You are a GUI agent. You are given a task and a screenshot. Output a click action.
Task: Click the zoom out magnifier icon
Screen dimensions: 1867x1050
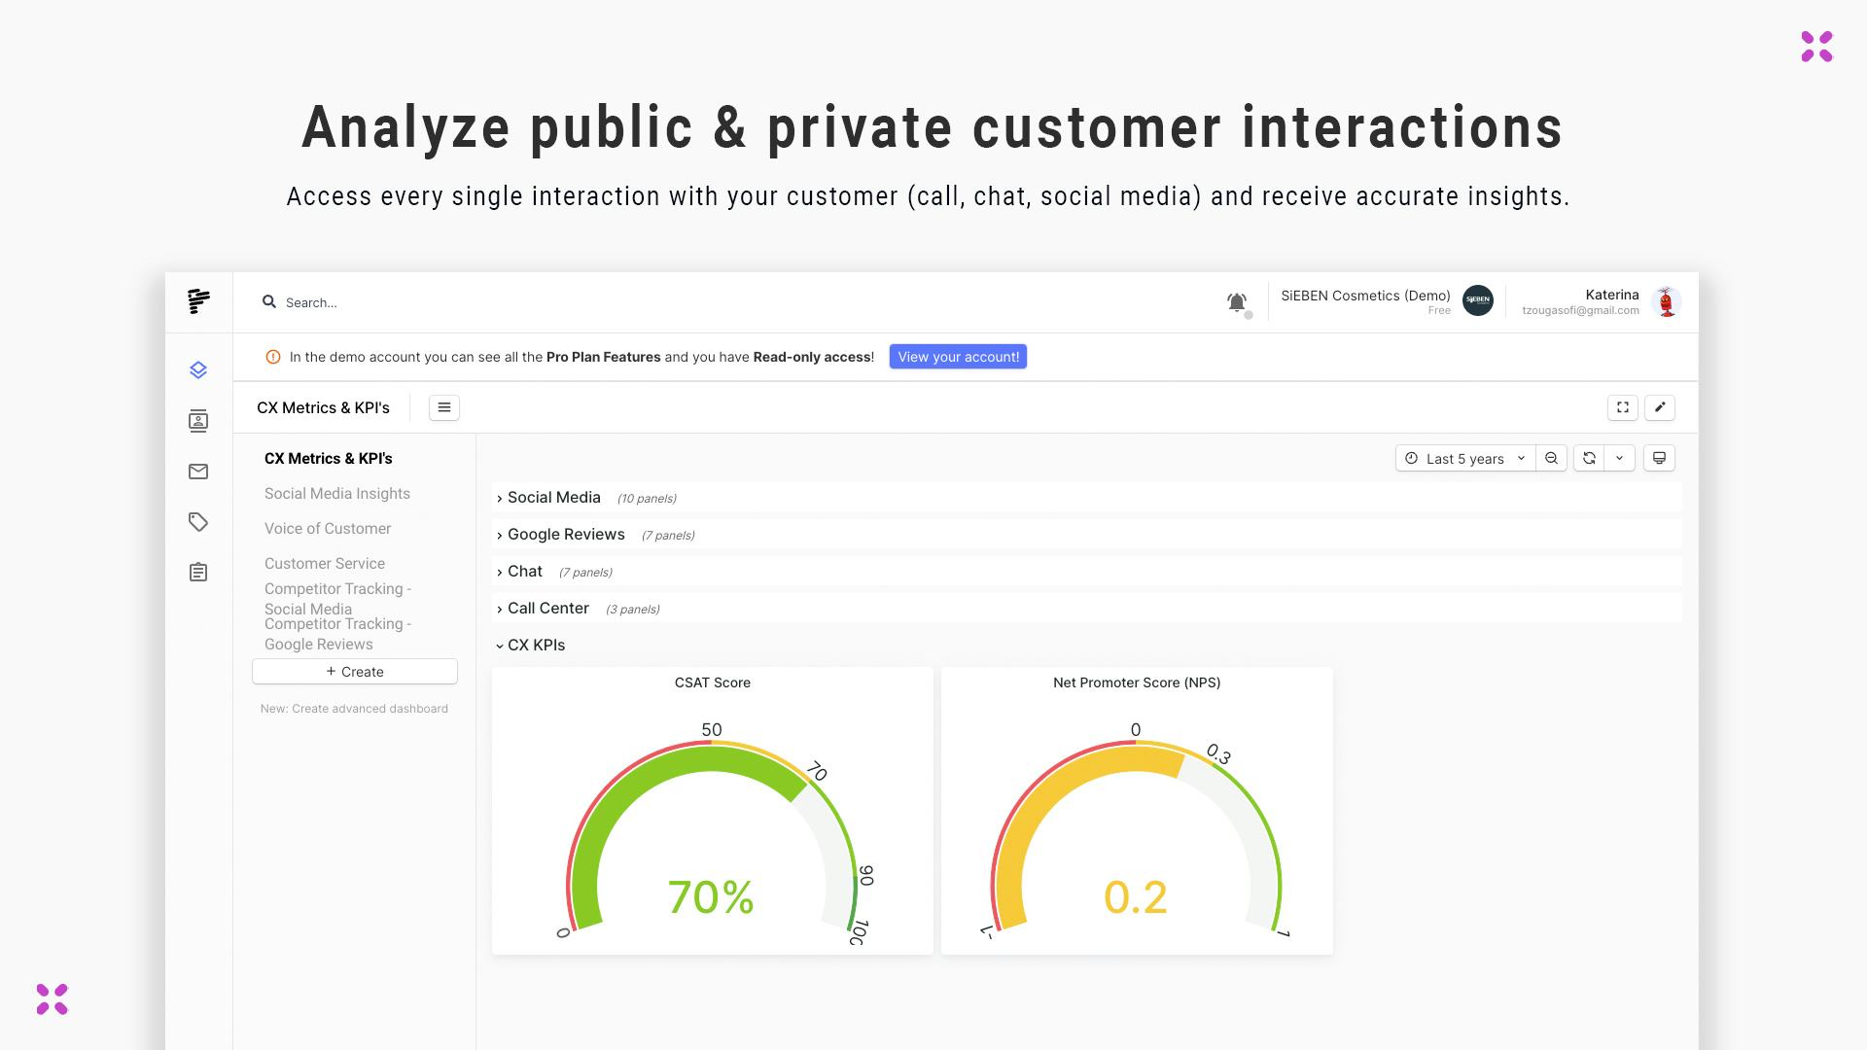point(1551,457)
